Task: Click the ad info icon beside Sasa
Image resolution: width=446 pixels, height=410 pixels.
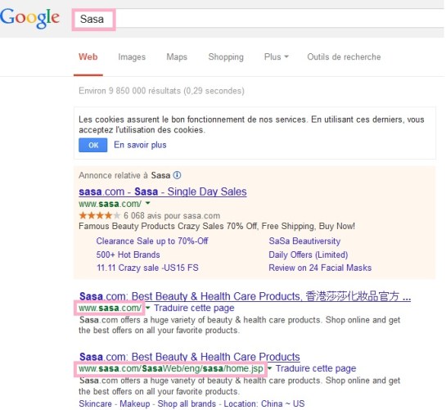Action: point(177,175)
